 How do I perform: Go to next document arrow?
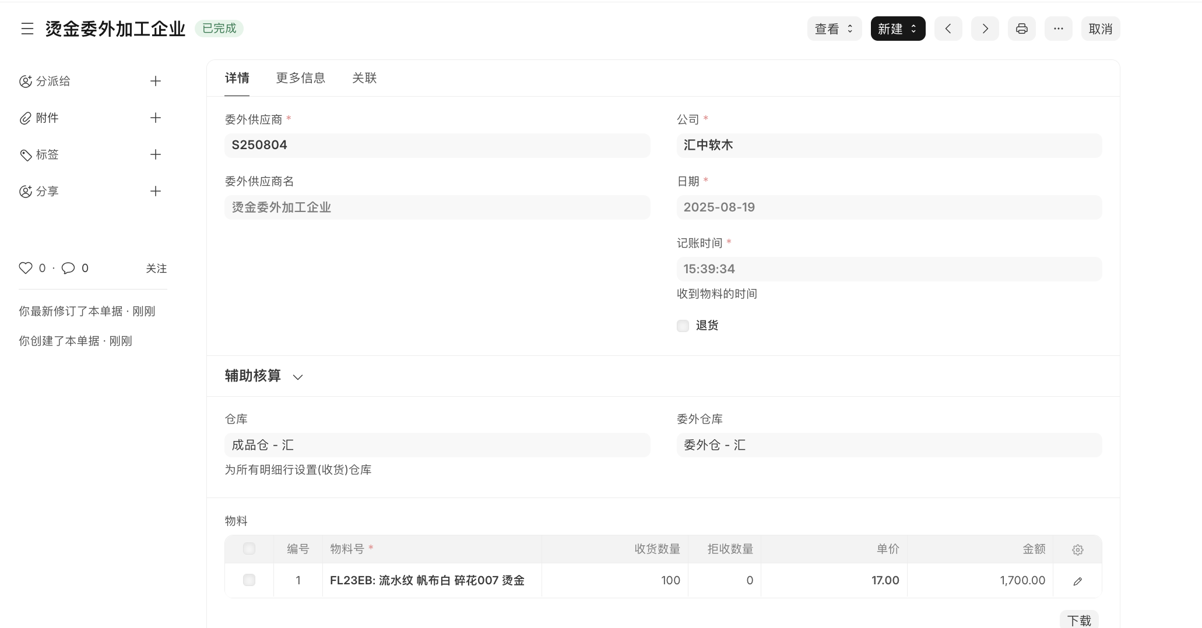[x=985, y=29]
